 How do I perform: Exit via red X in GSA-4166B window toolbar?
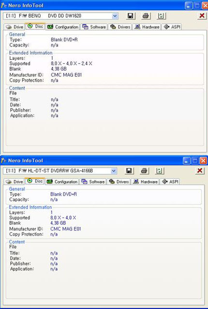(x=200, y=170)
